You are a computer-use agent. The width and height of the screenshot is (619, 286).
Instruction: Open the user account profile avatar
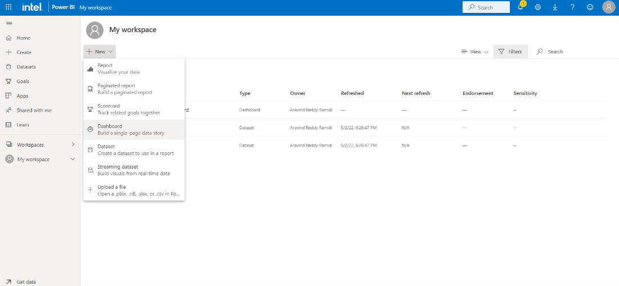point(608,7)
